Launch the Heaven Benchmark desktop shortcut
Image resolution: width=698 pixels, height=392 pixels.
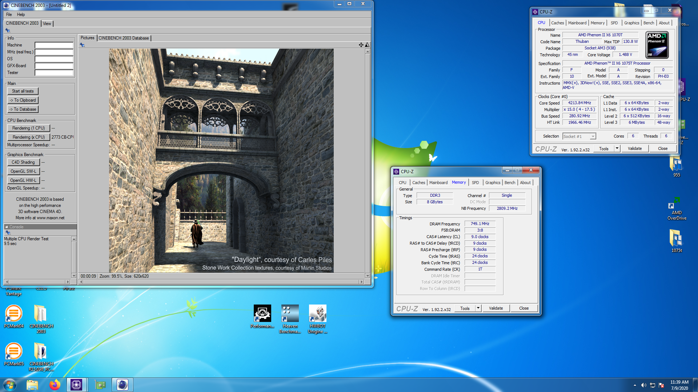point(290,319)
